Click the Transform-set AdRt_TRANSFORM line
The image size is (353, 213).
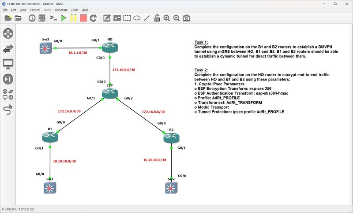pyautogui.click(x=228, y=103)
